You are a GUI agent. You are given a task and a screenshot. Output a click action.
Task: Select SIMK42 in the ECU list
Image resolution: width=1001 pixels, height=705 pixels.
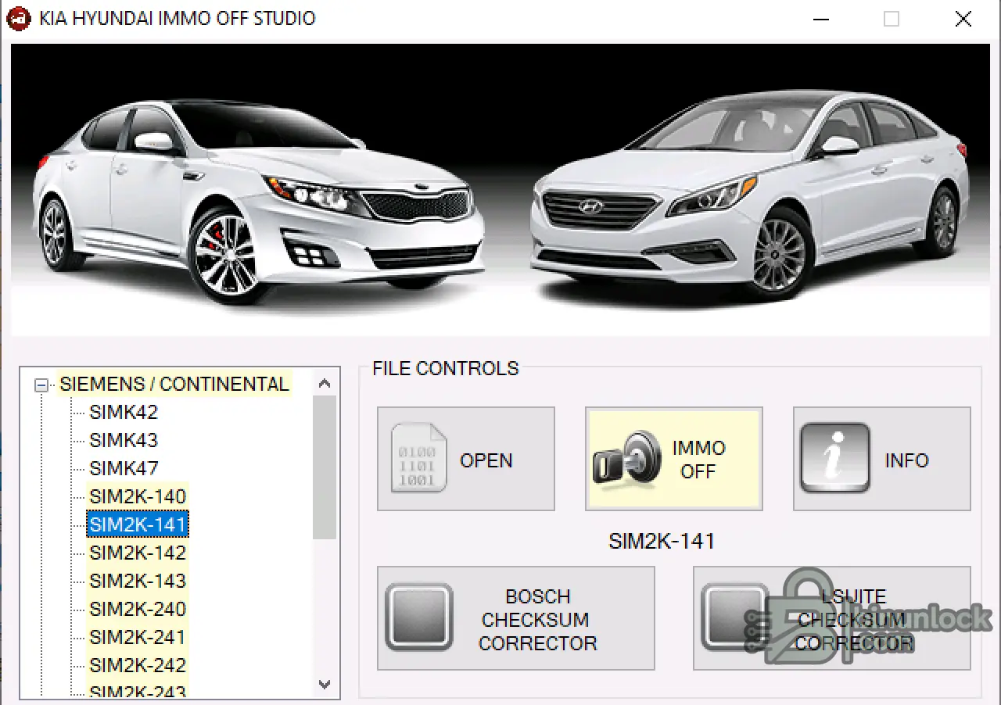[124, 412]
